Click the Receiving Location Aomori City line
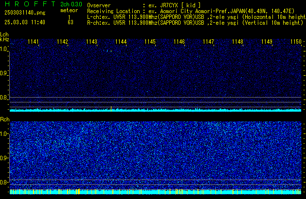The width and height of the screenshot is (306, 199). click(x=191, y=11)
